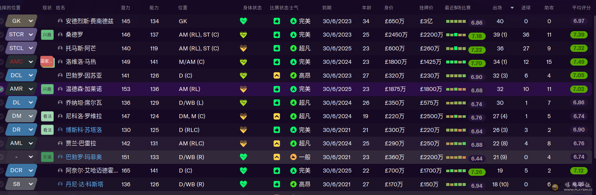Click the orange morale icon for 巴勃罗·玛菲奥

[293, 157]
